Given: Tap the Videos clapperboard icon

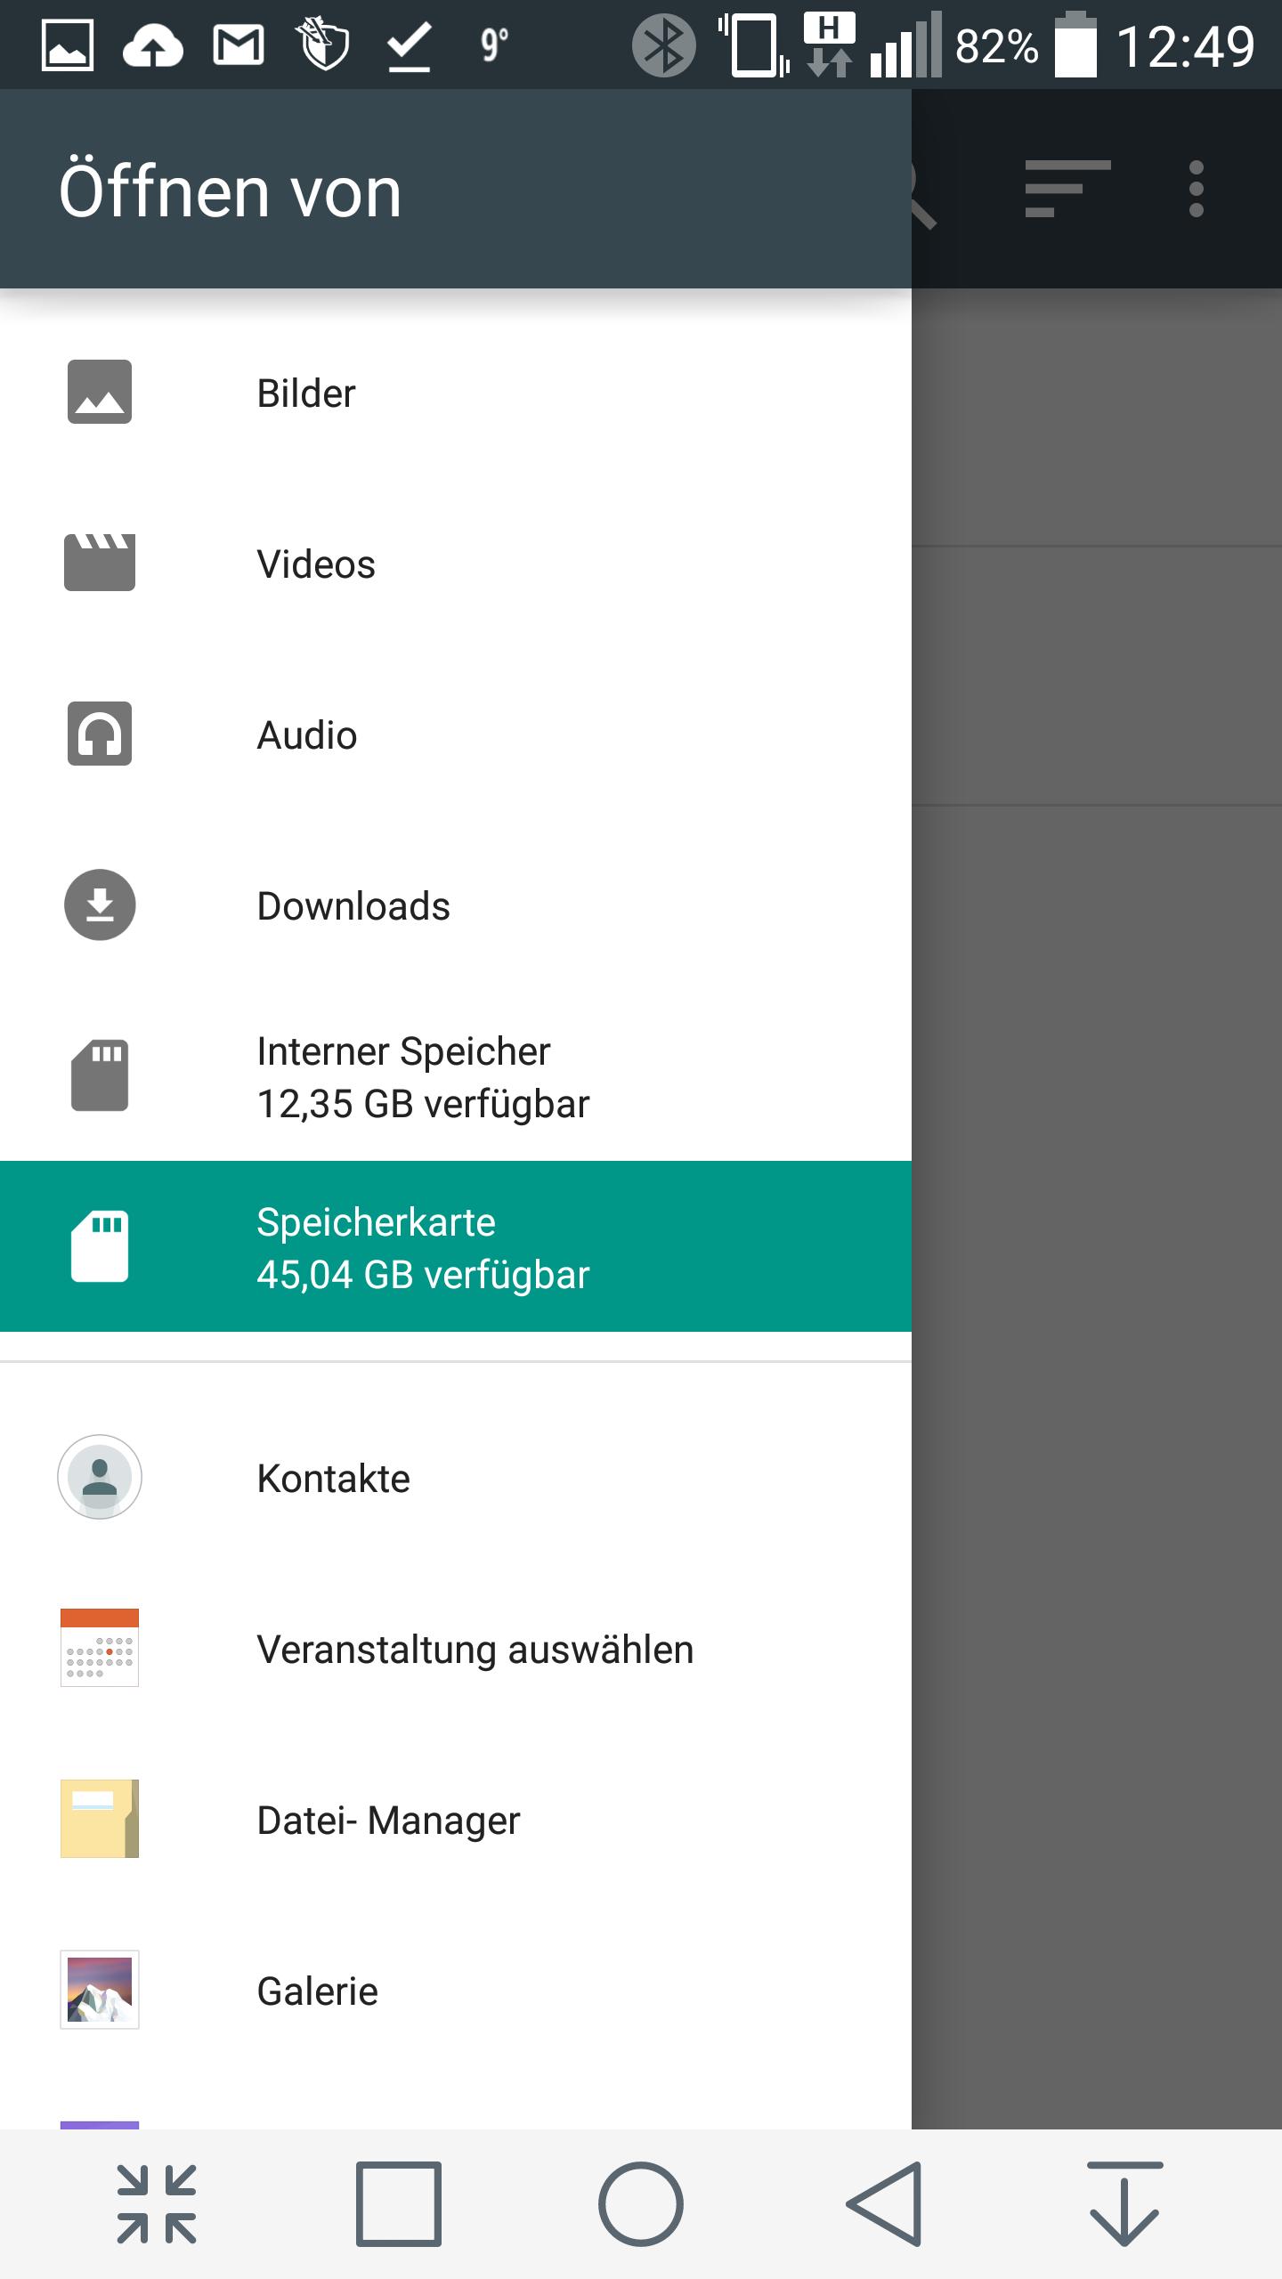Looking at the screenshot, I should coord(100,563).
